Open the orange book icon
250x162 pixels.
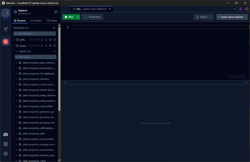[247, 9]
